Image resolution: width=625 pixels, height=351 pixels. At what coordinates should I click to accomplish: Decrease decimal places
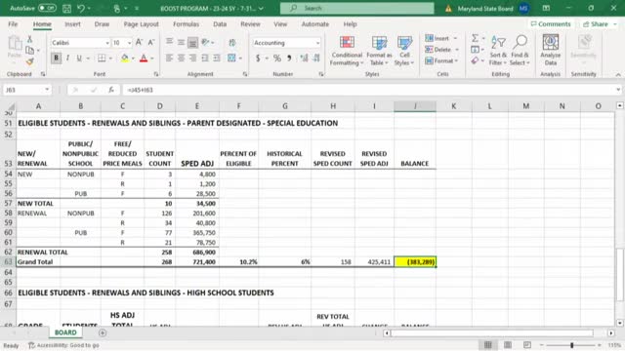(316, 58)
